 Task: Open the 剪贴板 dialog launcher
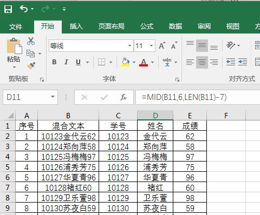(42, 79)
